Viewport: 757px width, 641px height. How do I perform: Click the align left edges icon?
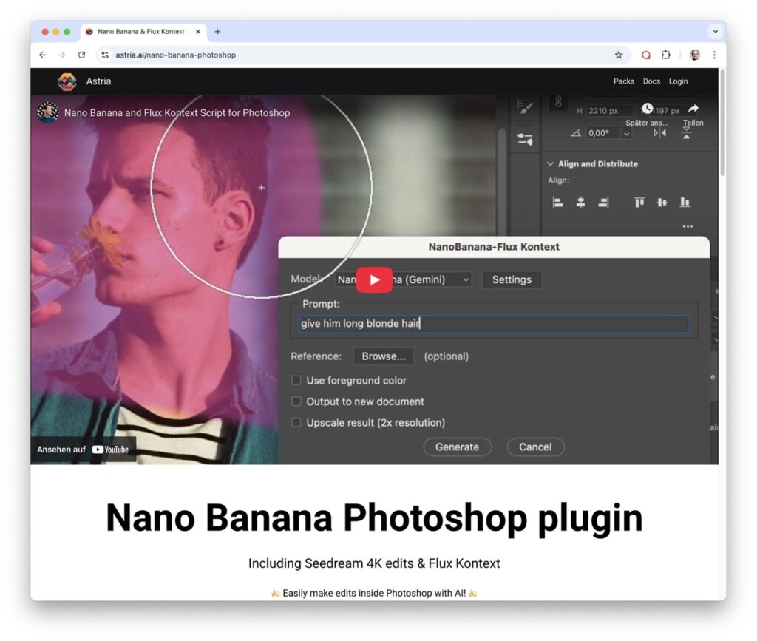tap(558, 202)
